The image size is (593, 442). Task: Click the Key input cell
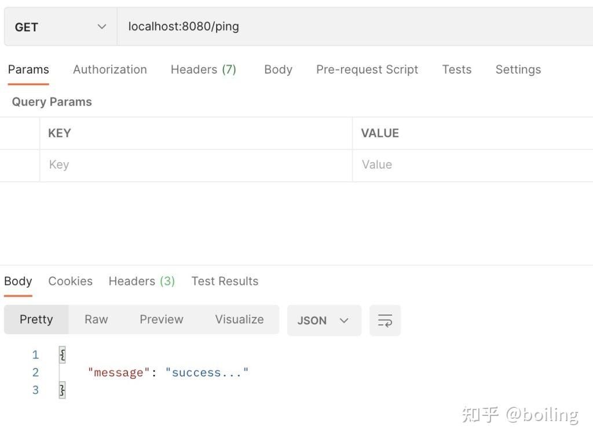pyautogui.click(x=196, y=165)
